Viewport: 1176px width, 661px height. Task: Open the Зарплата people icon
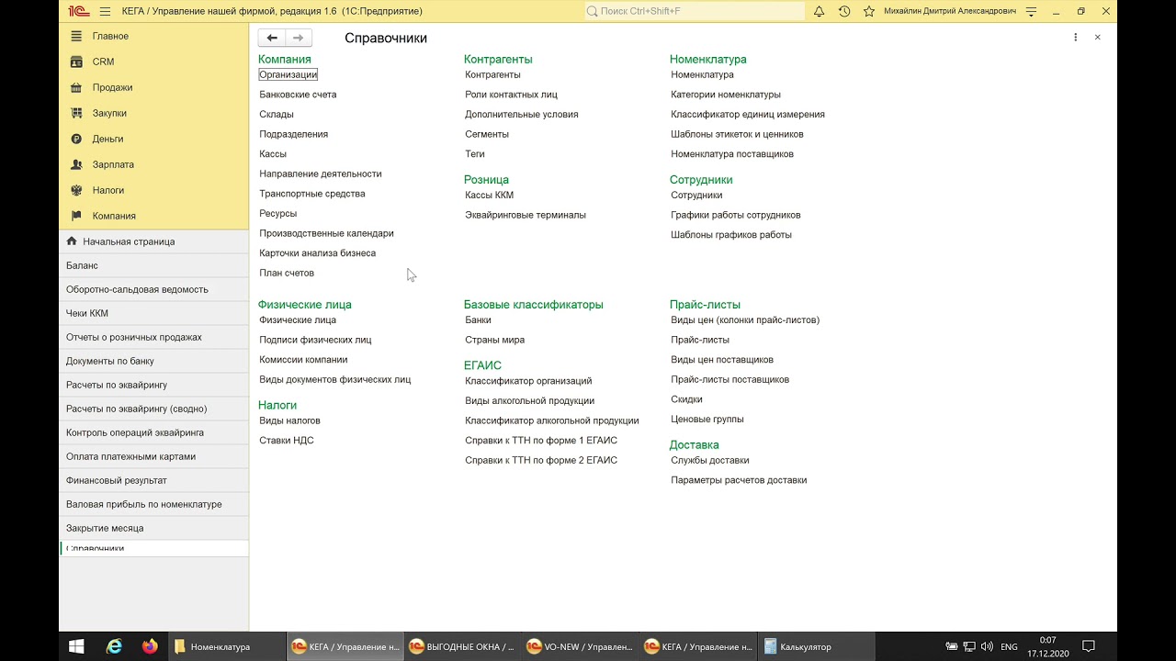(76, 164)
